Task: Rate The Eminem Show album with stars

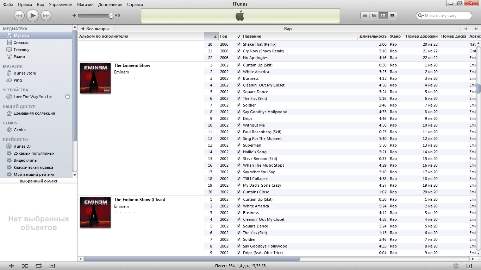Action: pos(125,78)
